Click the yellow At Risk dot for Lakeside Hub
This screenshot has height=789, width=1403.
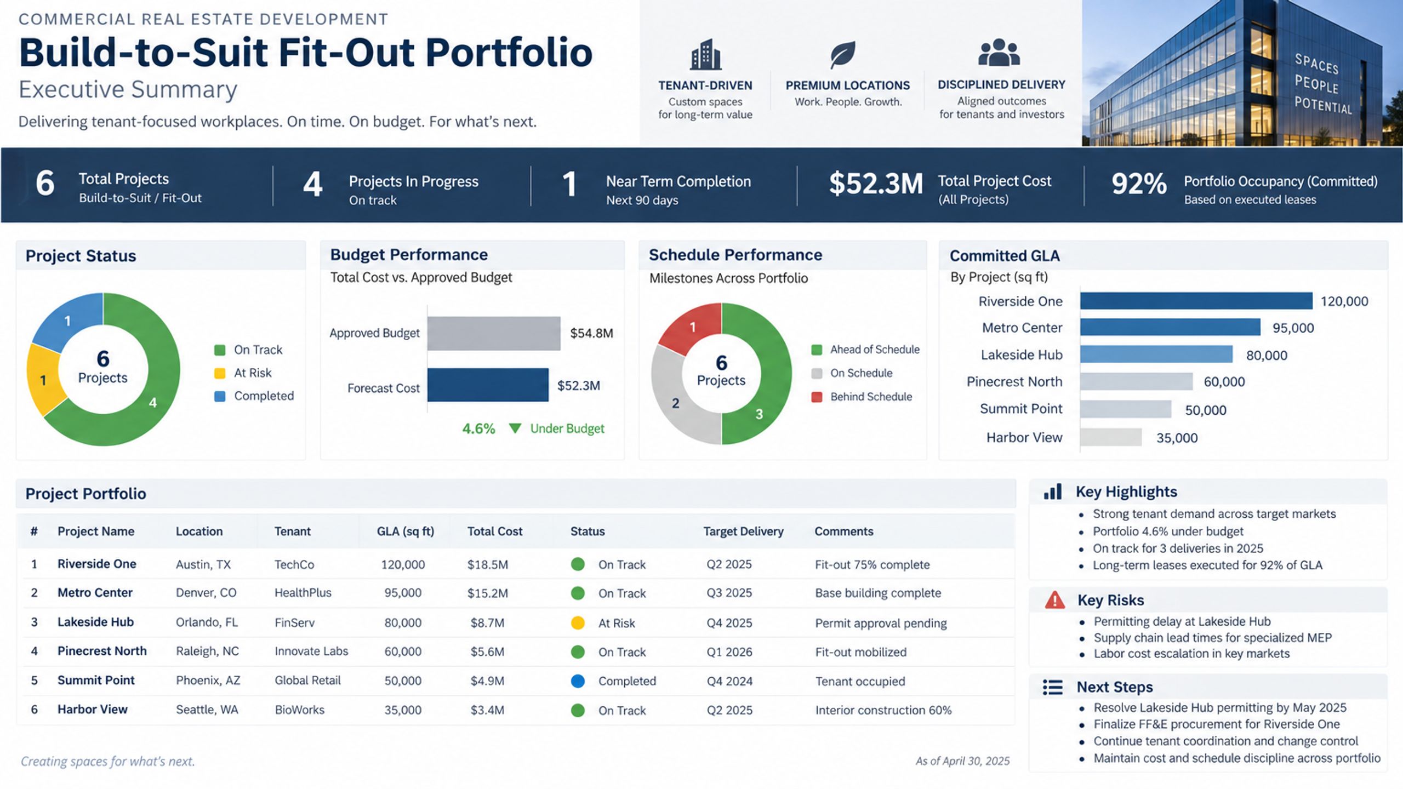click(x=578, y=622)
